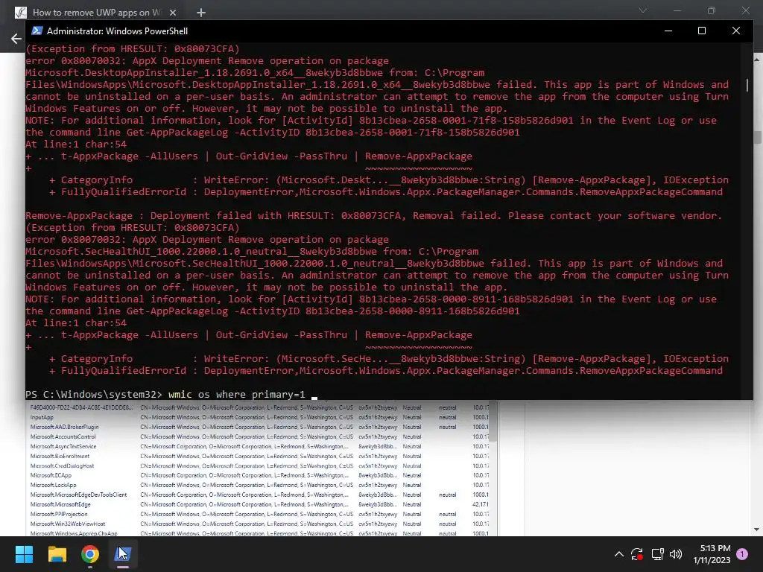Viewport: 763px width, 572px height.
Task: Maximize the PowerShell window
Action: pyautogui.click(x=702, y=31)
